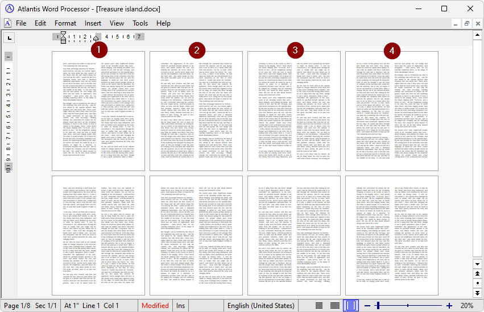Click the fourth page thumbnail in top row

(x=392, y=111)
